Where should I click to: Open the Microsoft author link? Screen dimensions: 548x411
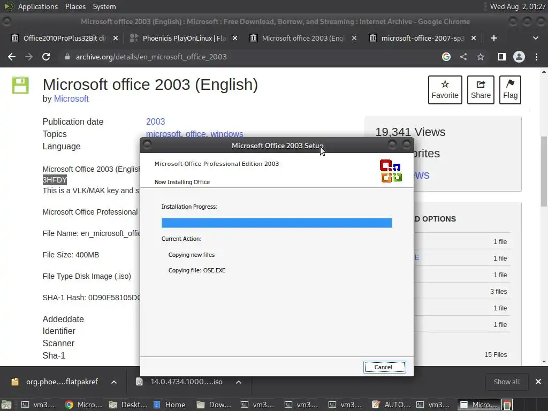(x=71, y=99)
